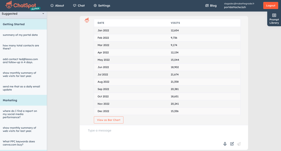Click the slagadec@makethegrade.fr email text
The height and width of the screenshot is (151, 281).
(x=239, y=3)
